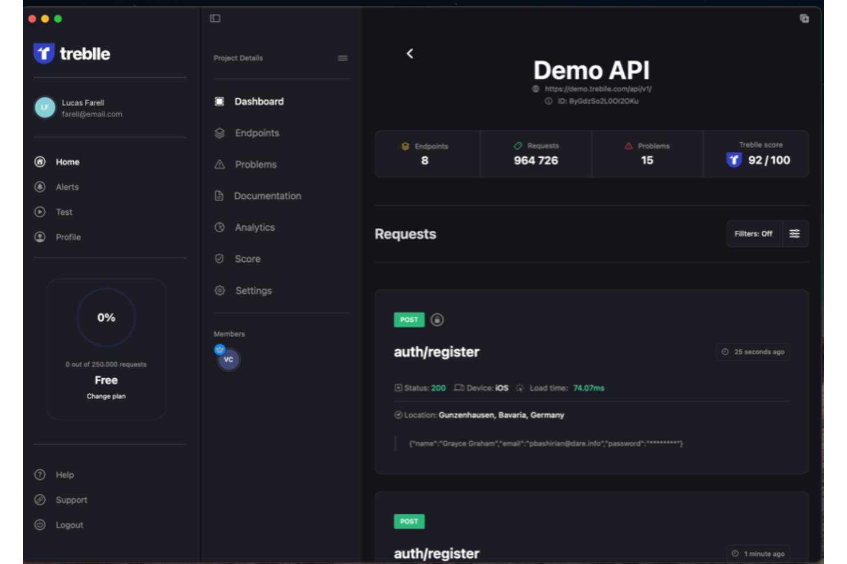Click the Logout power icon
Image resolution: width=847 pixels, height=564 pixels.
(x=40, y=525)
